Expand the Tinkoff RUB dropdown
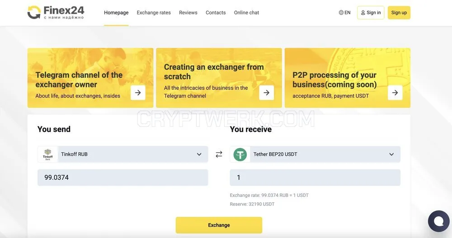 (x=123, y=154)
